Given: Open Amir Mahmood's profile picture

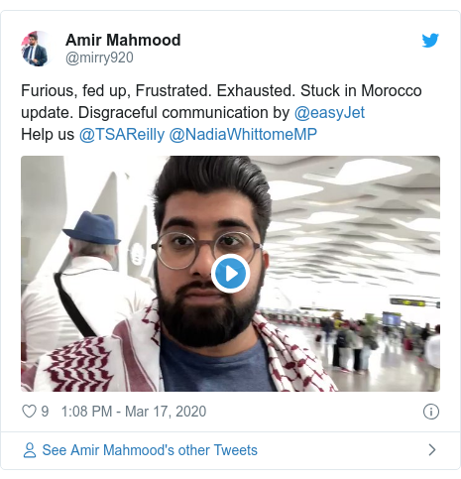Looking at the screenshot, I should [36, 49].
